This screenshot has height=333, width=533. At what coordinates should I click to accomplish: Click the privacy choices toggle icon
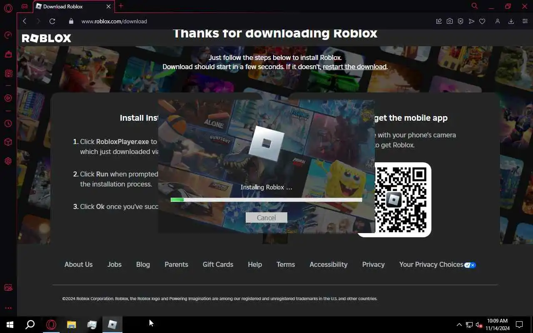click(x=470, y=265)
